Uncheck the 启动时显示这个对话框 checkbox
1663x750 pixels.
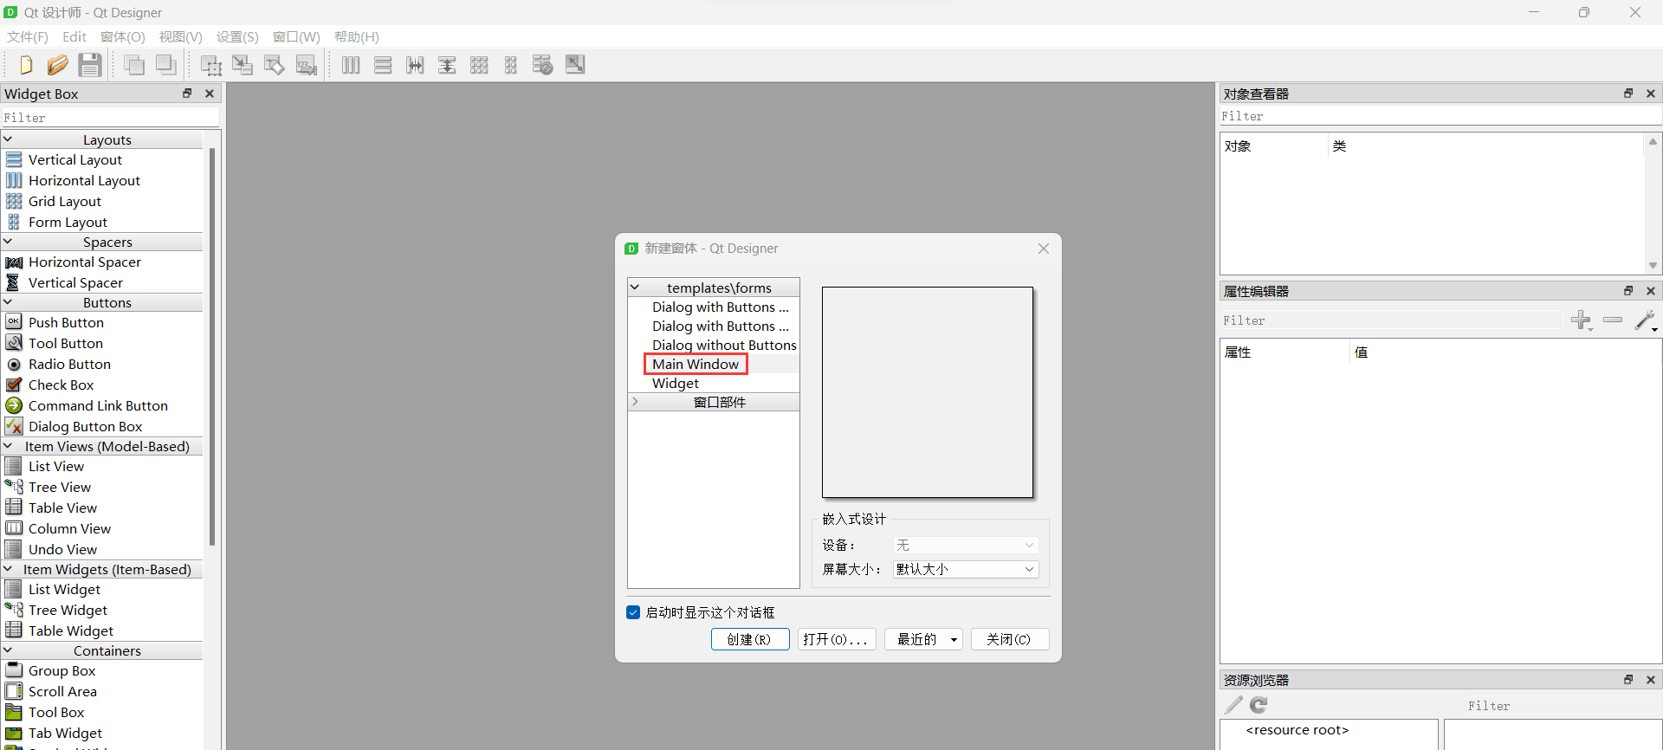[633, 612]
